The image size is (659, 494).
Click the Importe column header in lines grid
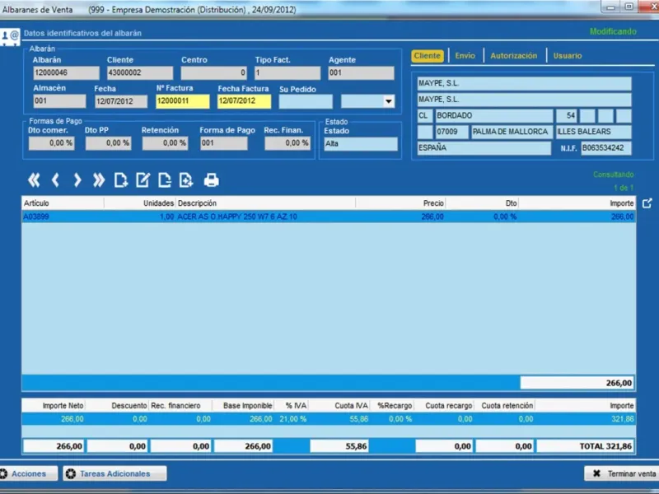click(x=577, y=203)
